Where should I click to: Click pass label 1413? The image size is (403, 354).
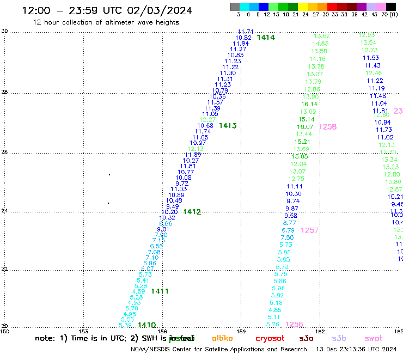click(228, 126)
